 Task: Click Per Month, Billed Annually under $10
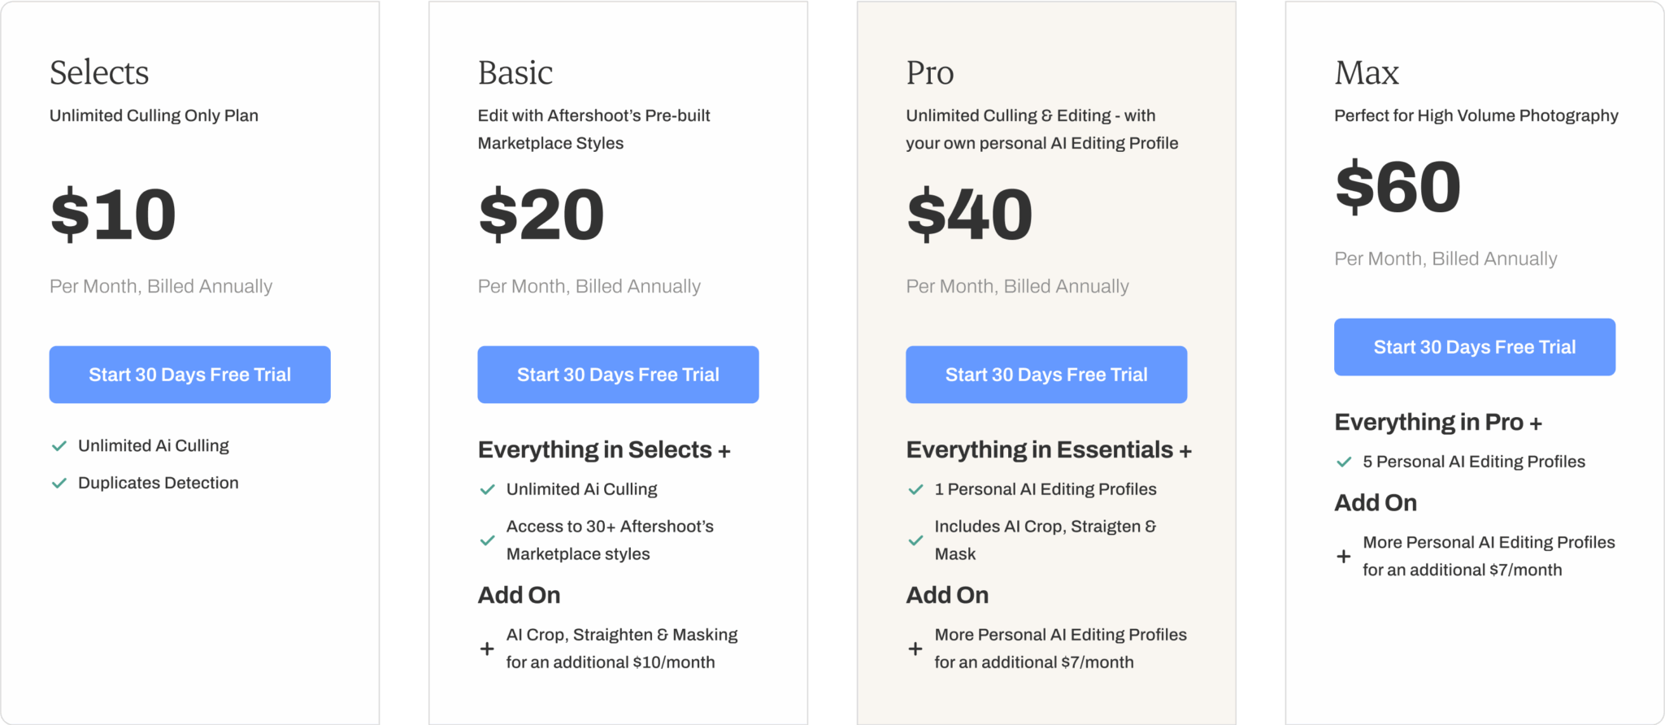tap(160, 286)
